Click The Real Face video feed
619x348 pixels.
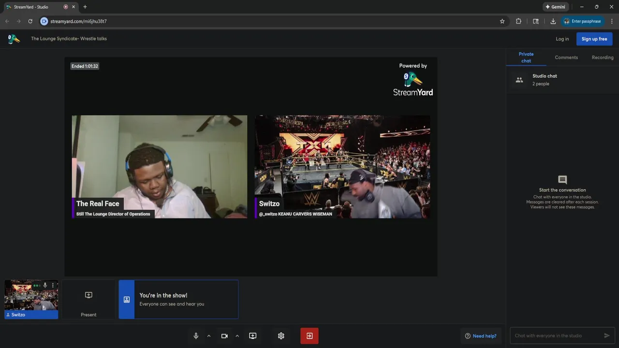(x=160, y=167)
